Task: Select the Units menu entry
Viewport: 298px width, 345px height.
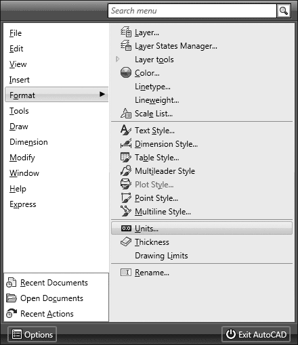Action: click(202, 228)
